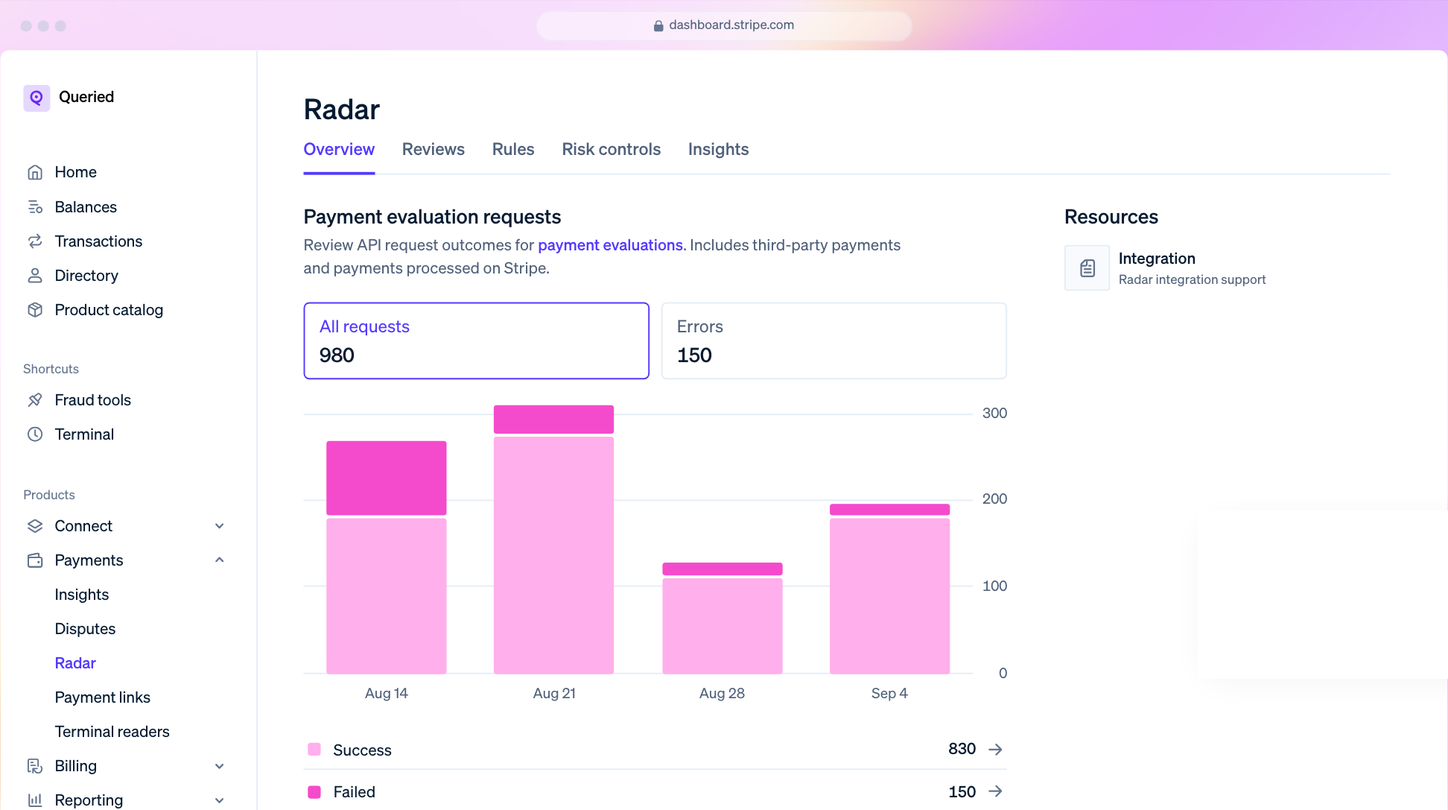Click the Aug 14 success bar segment
Image resolution: width=1448 pixels, height=810 pixels.
point(387,596)
